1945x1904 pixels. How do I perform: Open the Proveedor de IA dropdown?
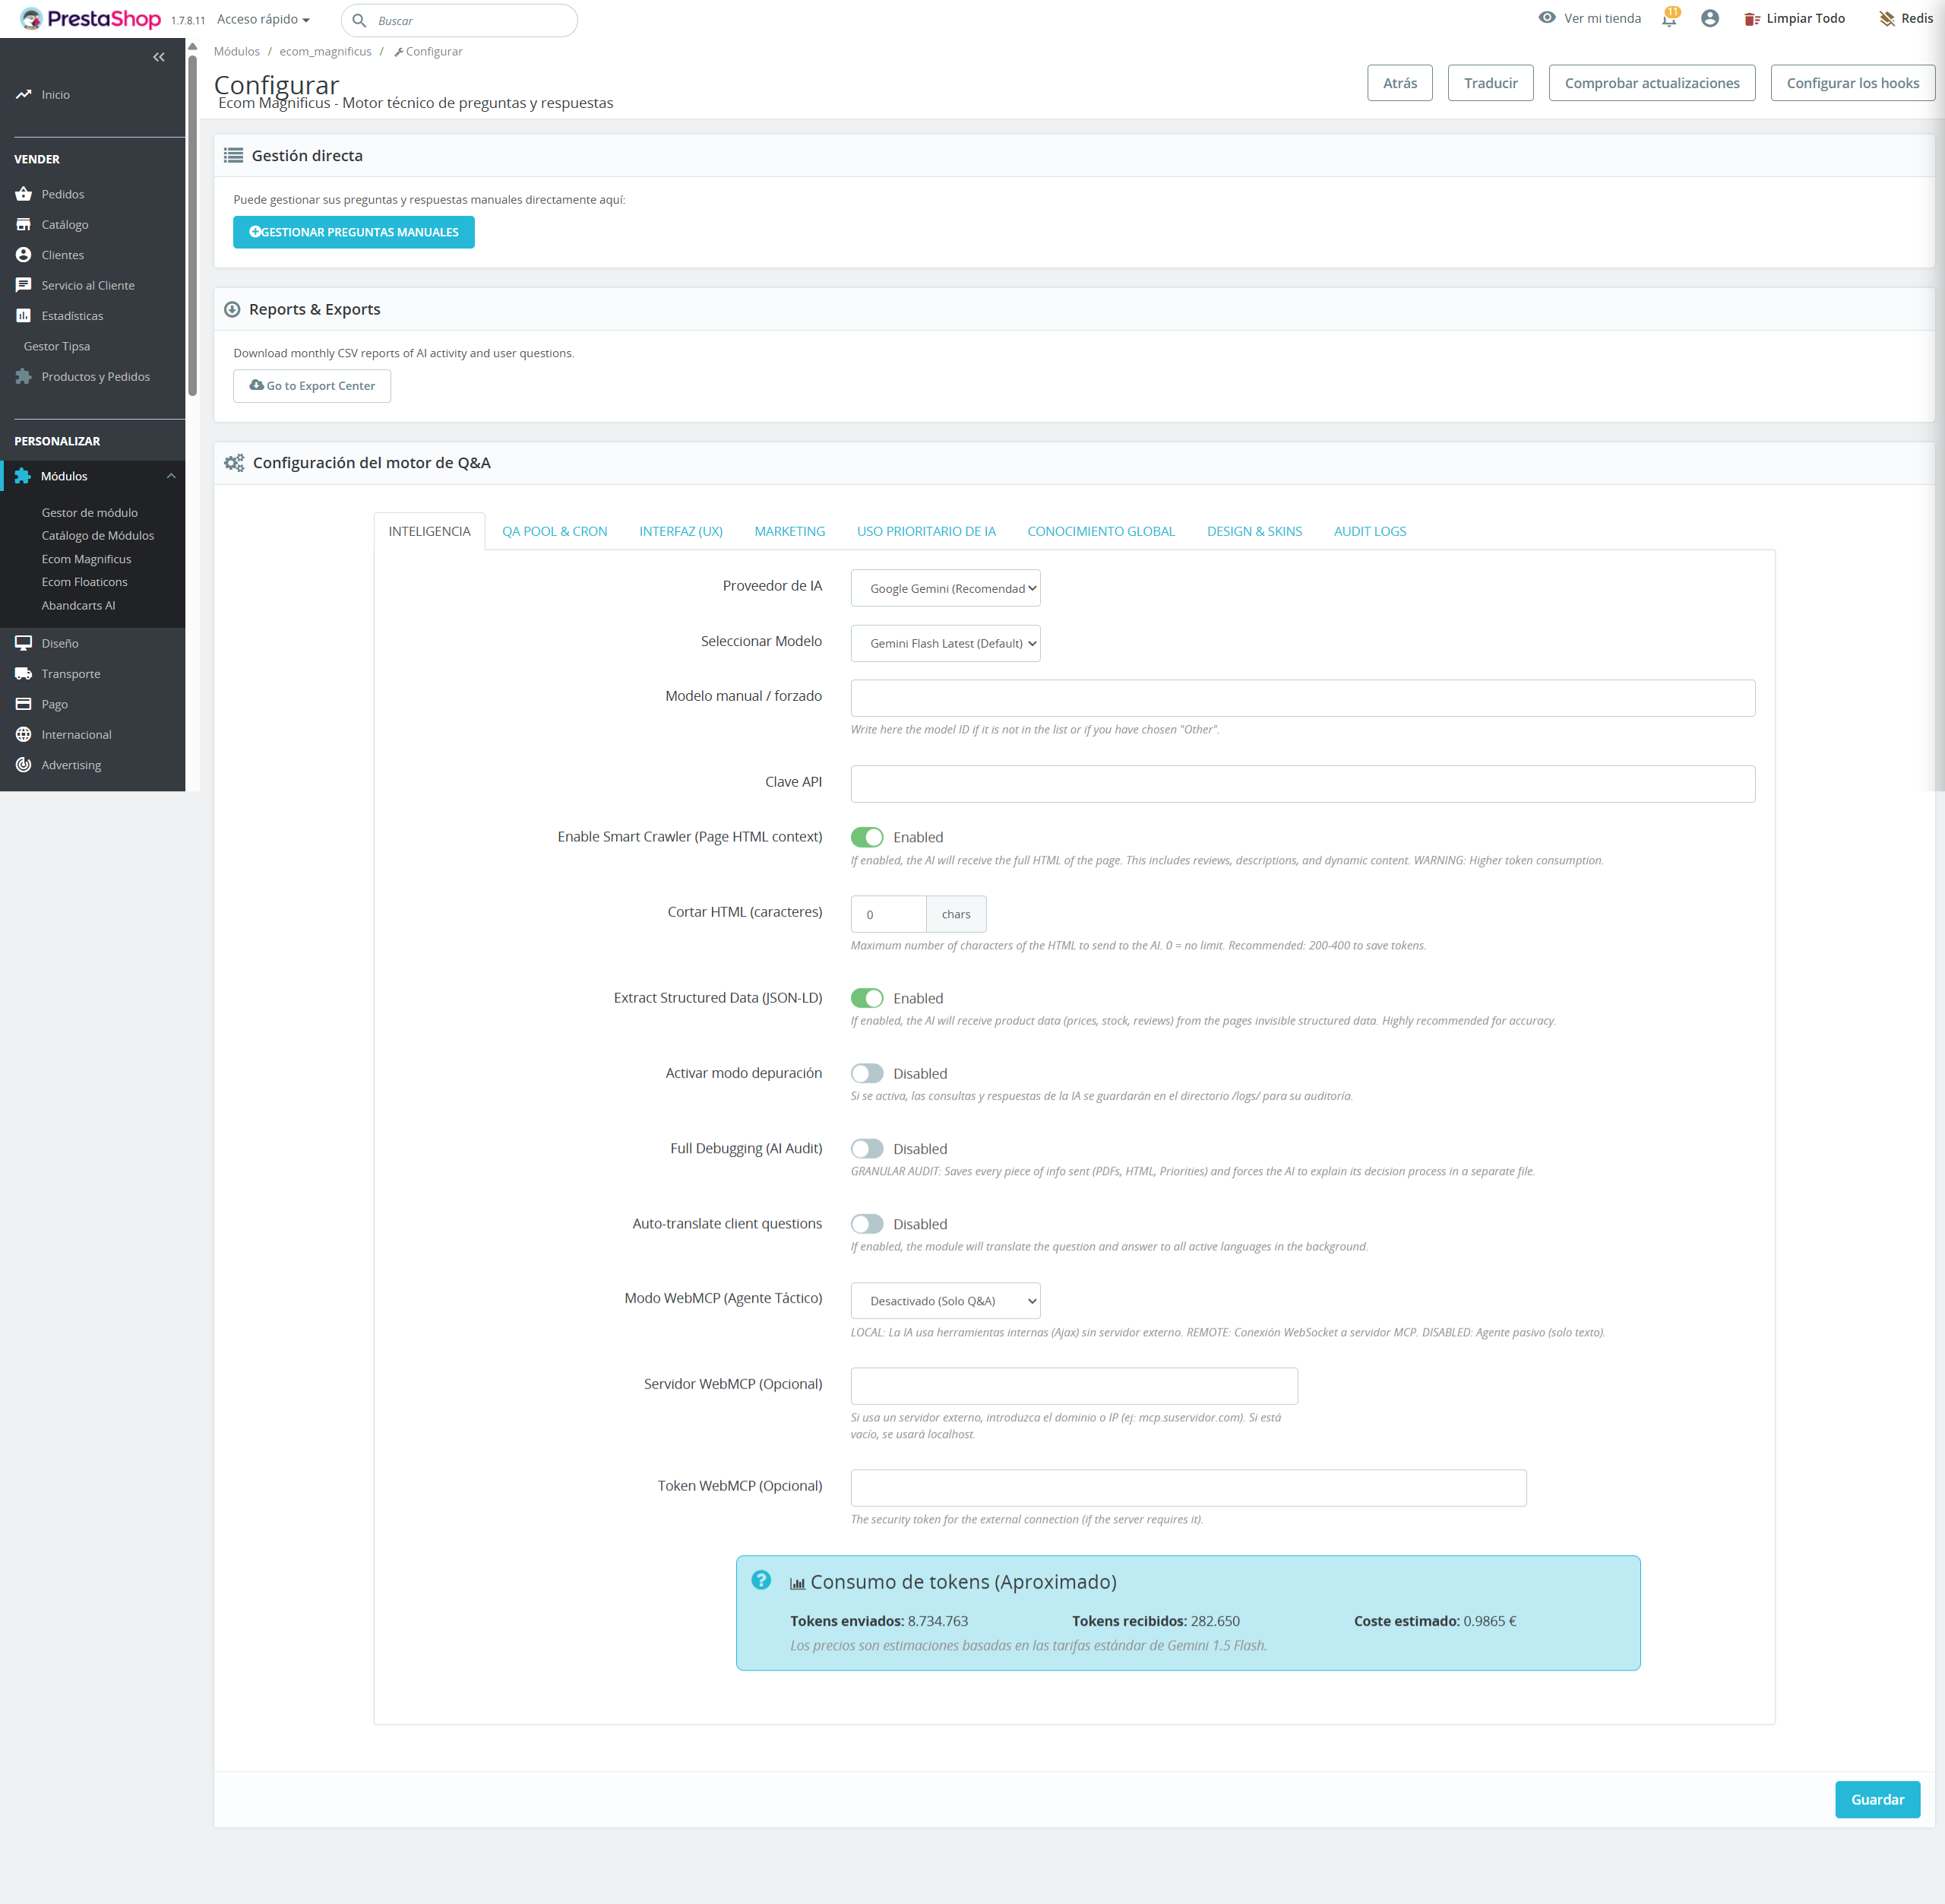click(x=944, y=588)
